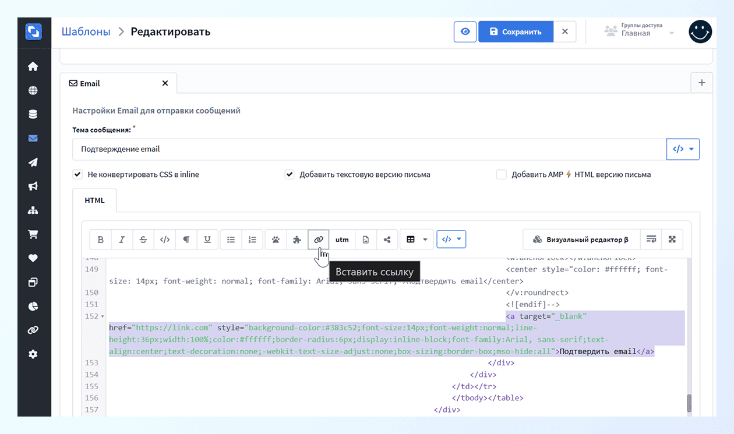The height and width of the screenshot is (434, 734).
Task: Apply strikethrough formatting in editor toolbar
Action: 143,240
